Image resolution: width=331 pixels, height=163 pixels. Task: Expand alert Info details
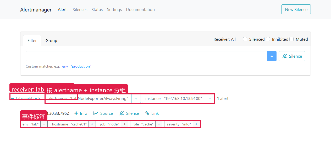[x=81, y=113]
